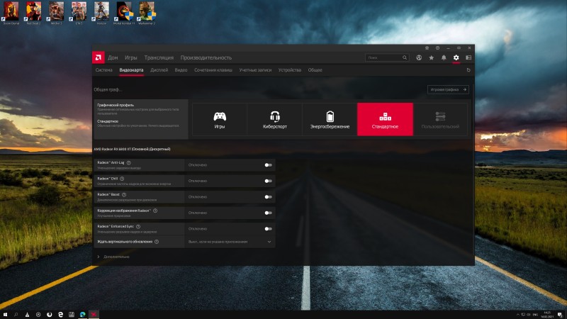Click the magnifier icon in search box
567x319 pixels.
coord(405,57)
